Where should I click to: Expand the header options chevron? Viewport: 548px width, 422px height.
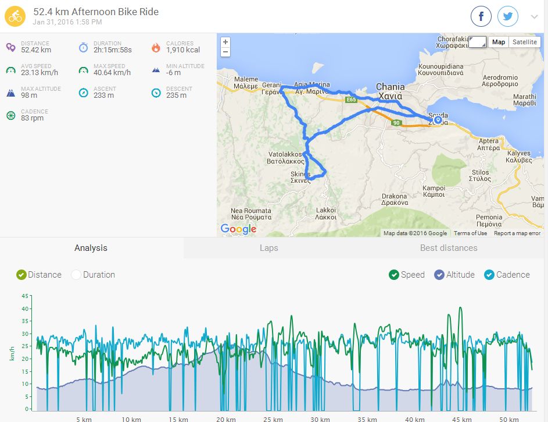click(x=534, y=17)
